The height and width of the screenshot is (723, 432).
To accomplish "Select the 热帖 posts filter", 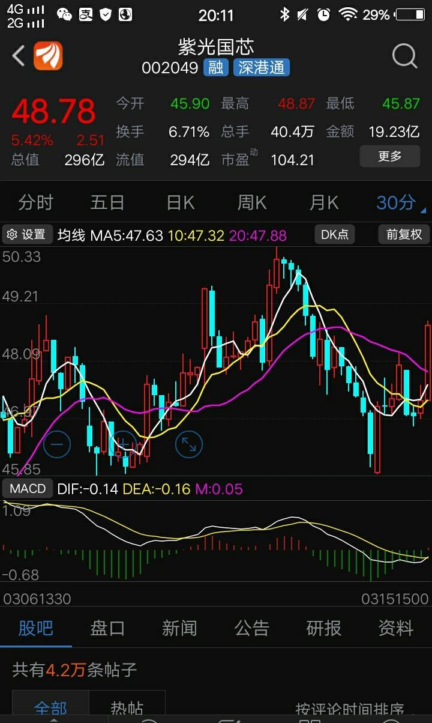I will pos(127,707).
